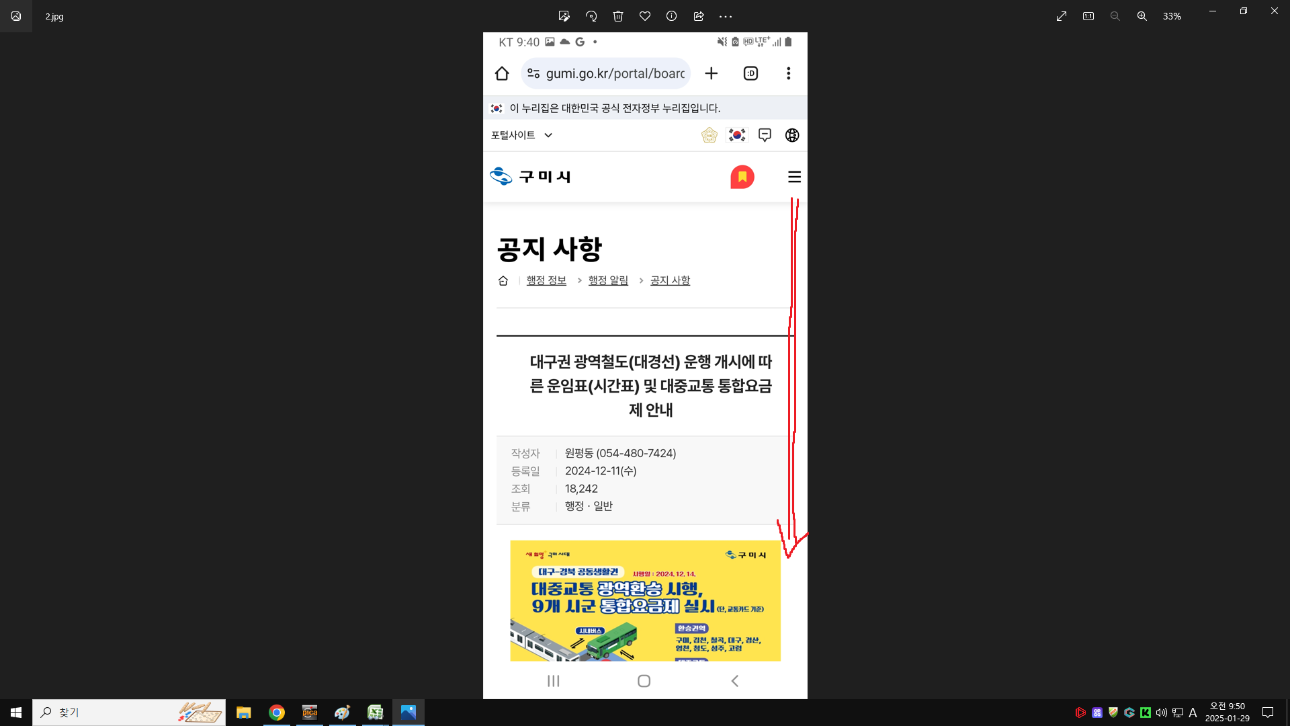The width and height of the screenshot is (1290, 726).
Task: Open File Explorer from taskbar
Action: [244, 713]
